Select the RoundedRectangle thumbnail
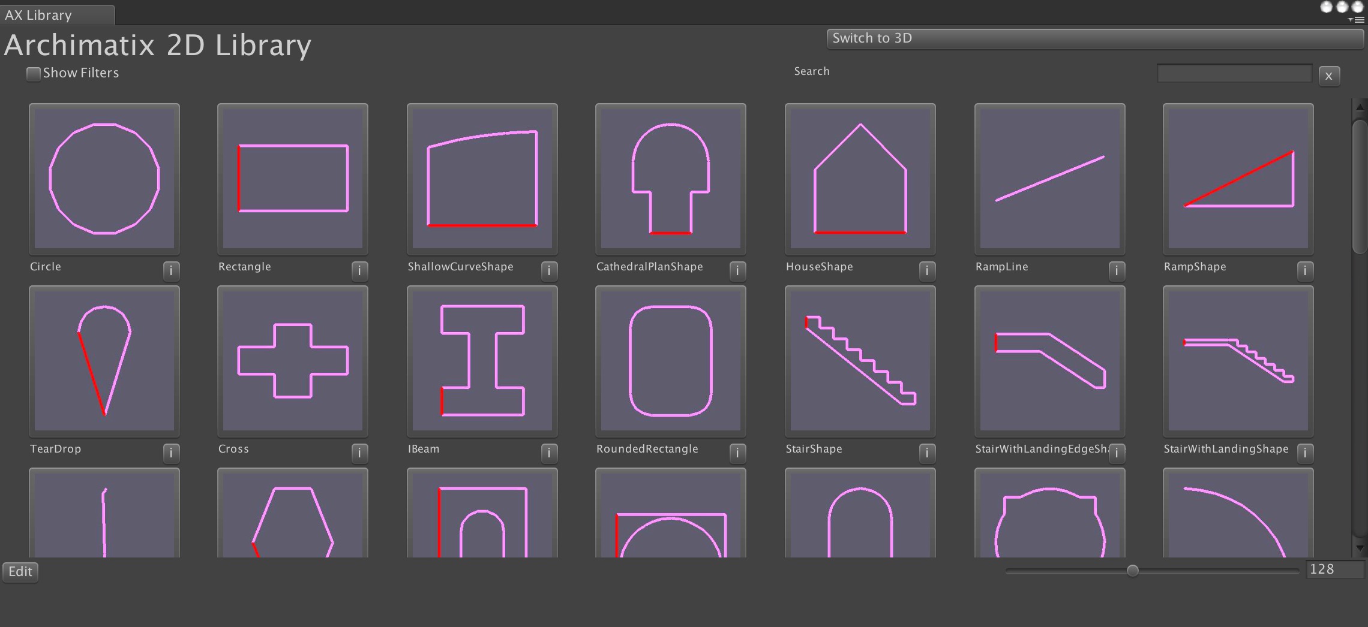Screen dimensions: 1368x627 pos(671,361)
